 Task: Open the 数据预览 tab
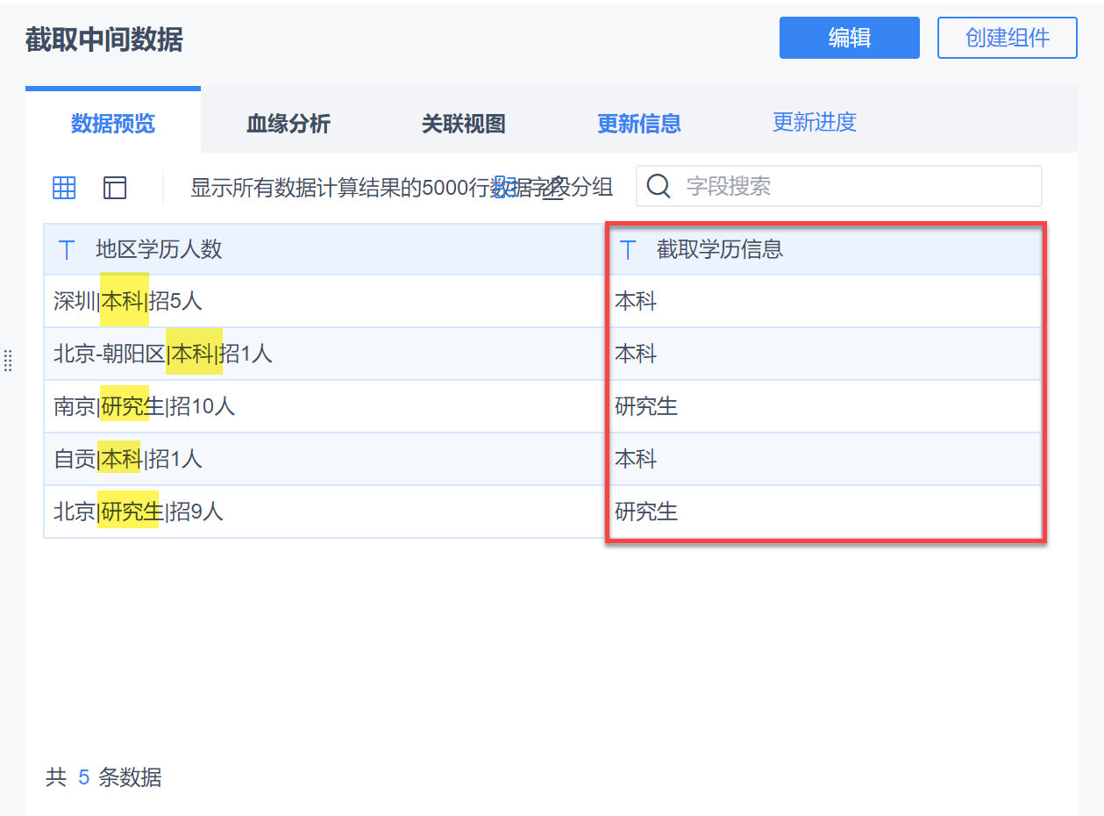click(113, 124)
